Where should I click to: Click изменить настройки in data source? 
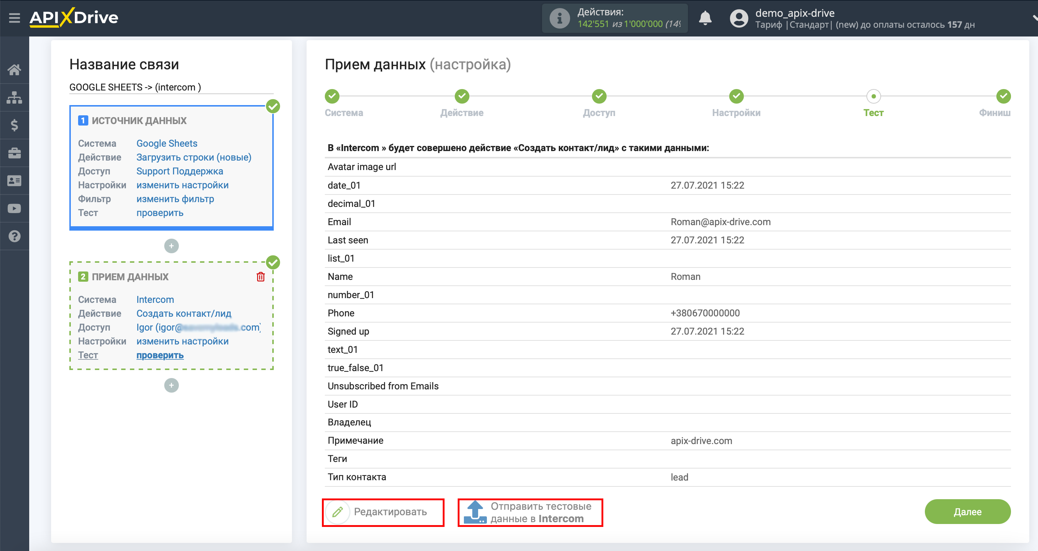point(182,185)
